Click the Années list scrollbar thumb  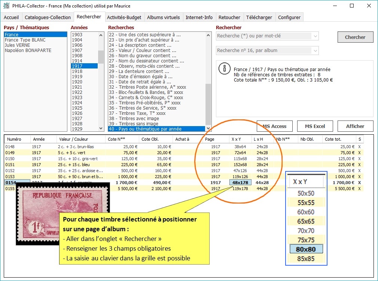(101, 57)
